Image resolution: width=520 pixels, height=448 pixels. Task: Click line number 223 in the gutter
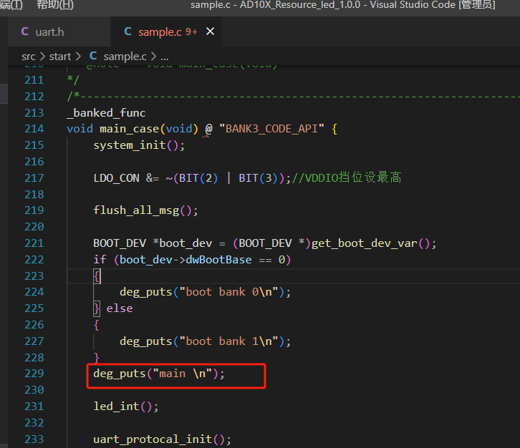34,276
